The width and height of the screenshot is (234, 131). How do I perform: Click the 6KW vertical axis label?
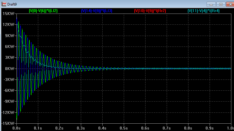tap(9, 47)
